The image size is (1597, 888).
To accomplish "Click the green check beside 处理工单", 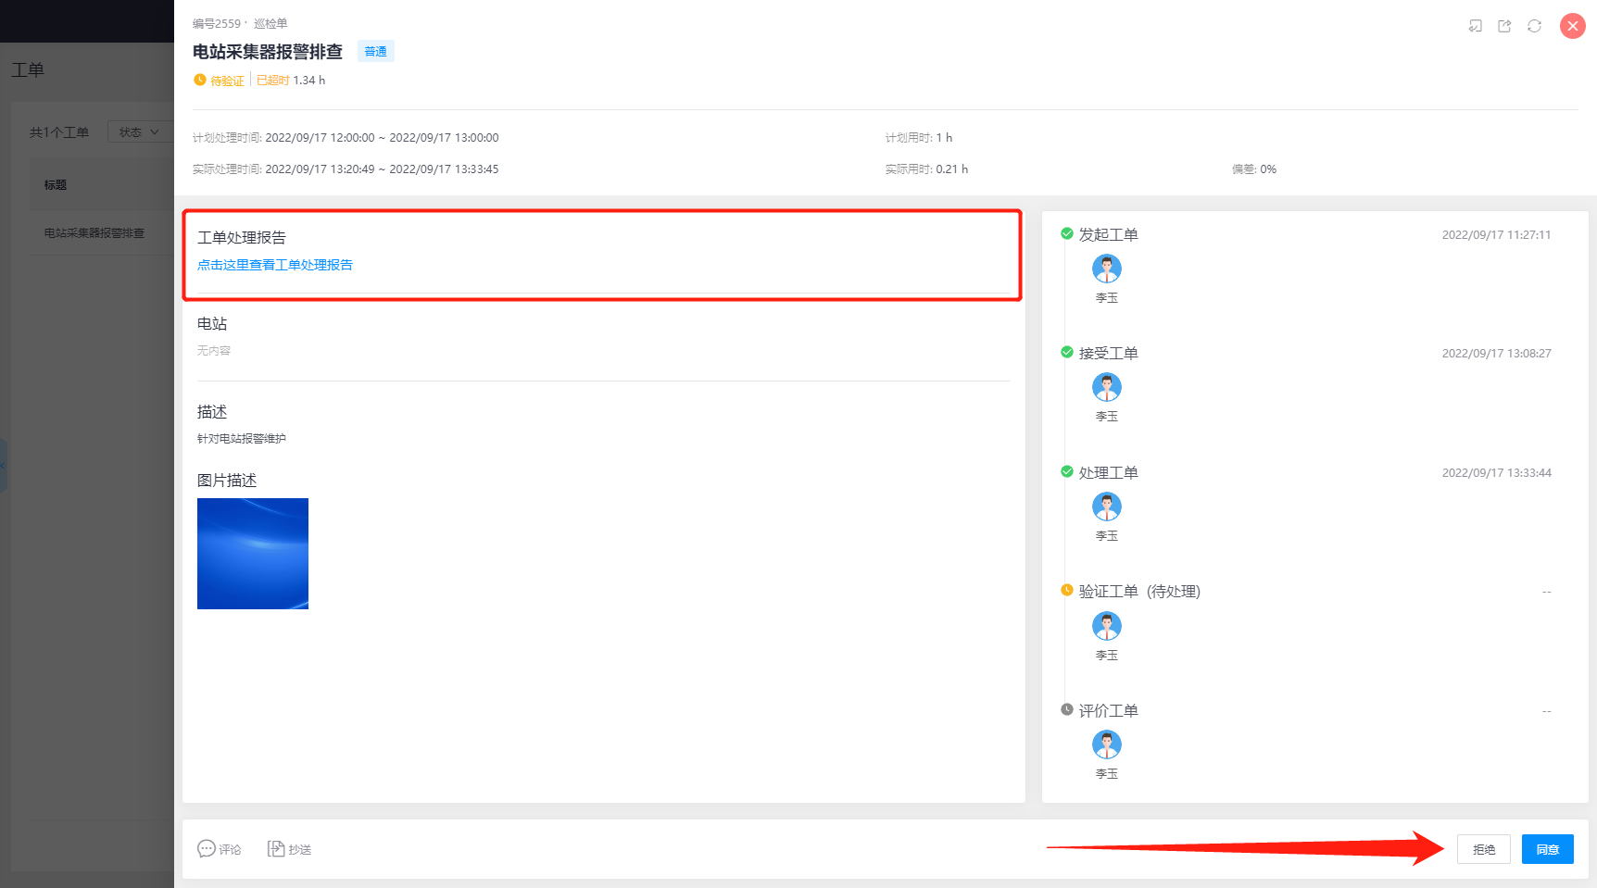I will tap(1066, 472).
